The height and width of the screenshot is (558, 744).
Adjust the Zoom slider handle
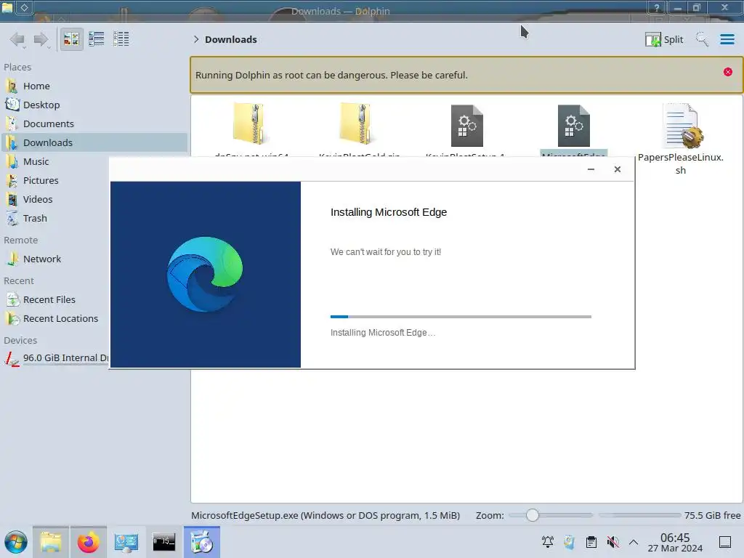pos(533,515)
